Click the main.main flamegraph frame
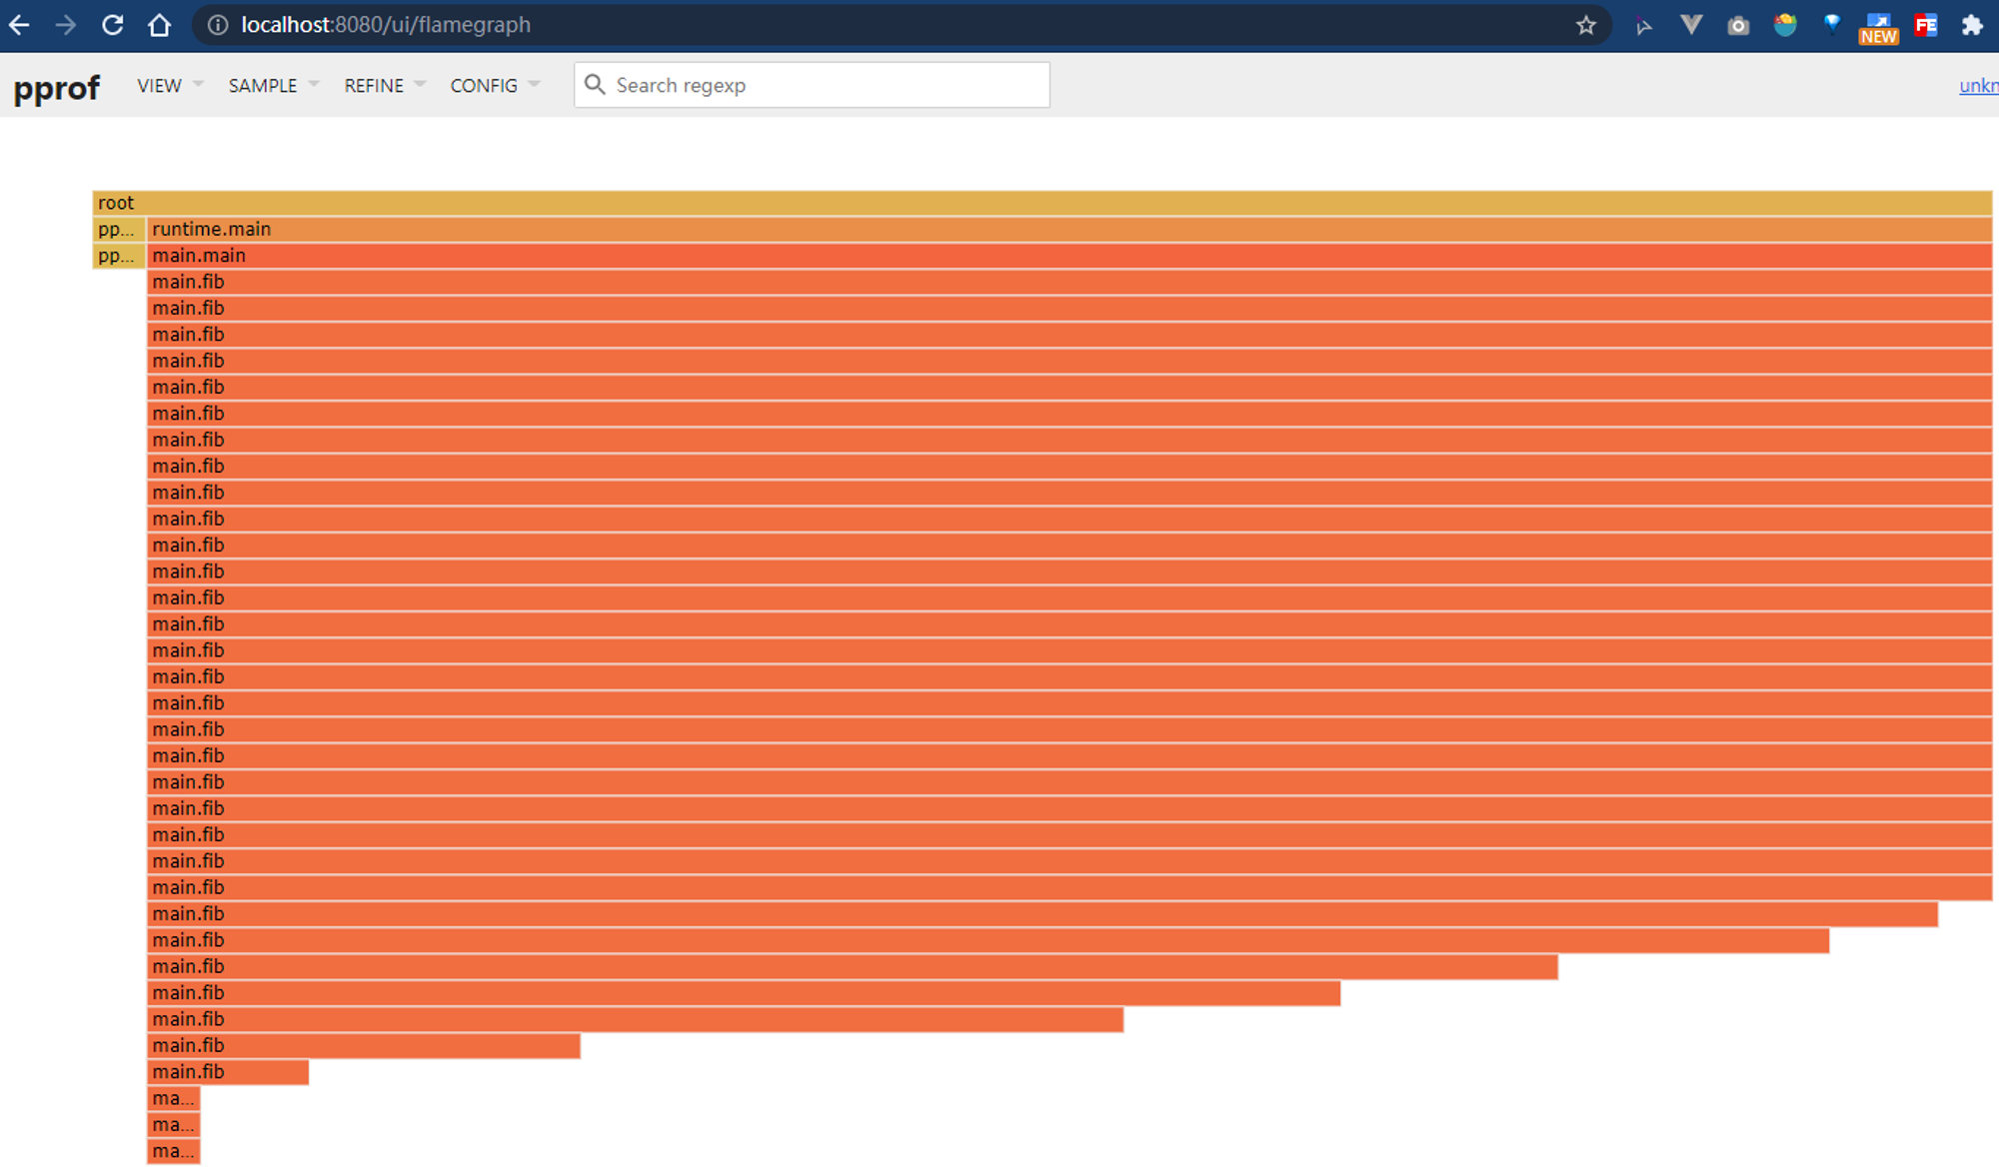The width and height of the screenshot is (1999, 1169). (x=1069, y=256)
